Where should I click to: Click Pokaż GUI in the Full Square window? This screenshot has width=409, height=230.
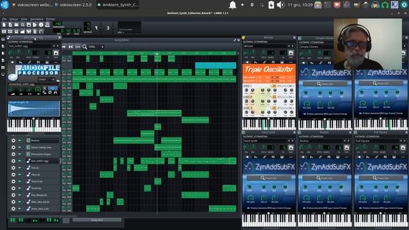(x=381, y=178)
